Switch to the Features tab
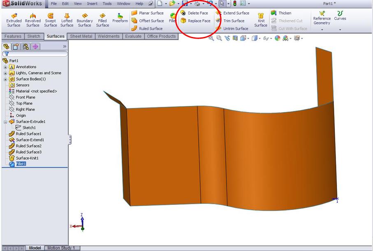The width and height of the screenshot is (373, 251). coord(13,37)
